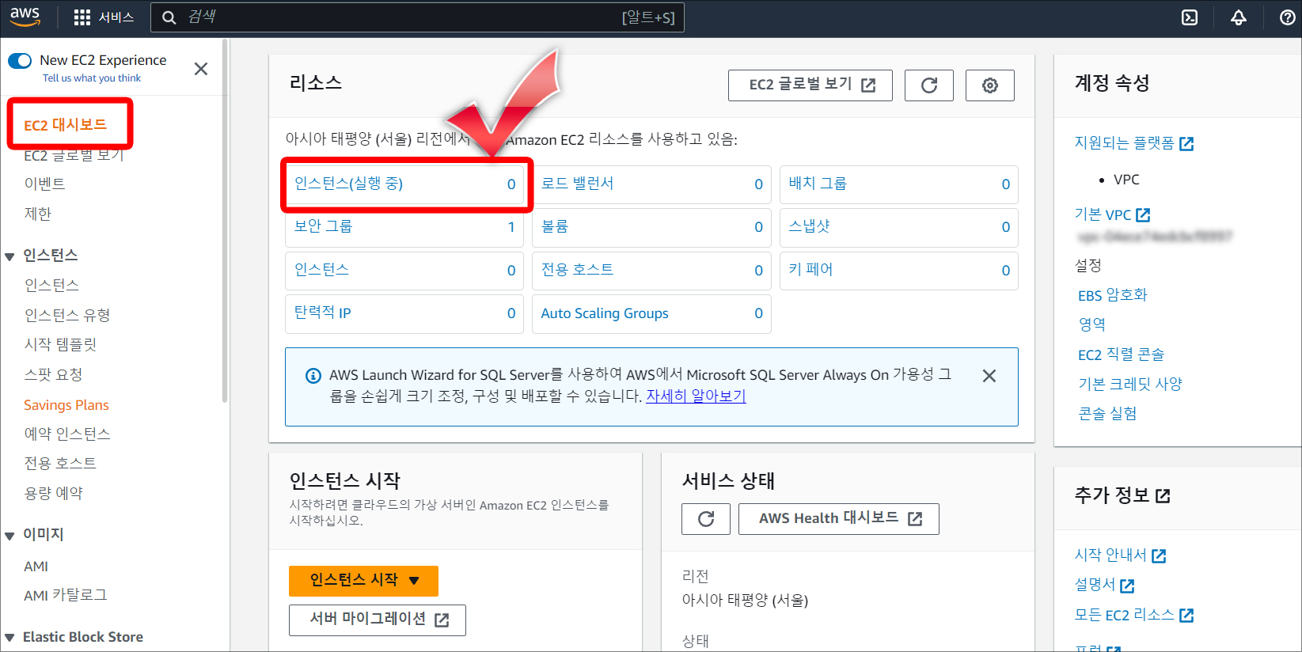
Task: Open the notifications bell icon
Action: pyautogui.click(x=1239, y=17)
